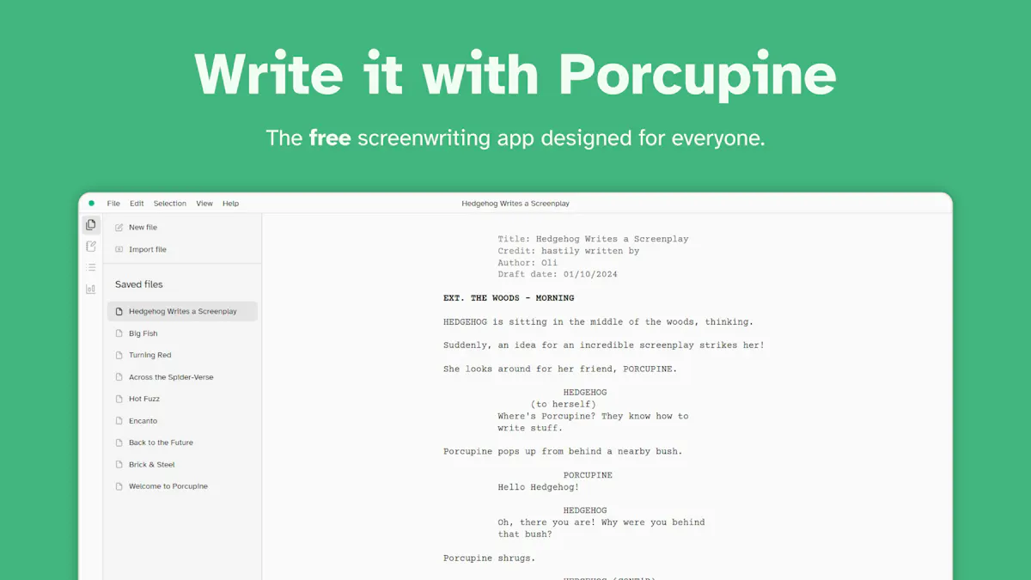Open the Help menu

(x=230, y=204)
